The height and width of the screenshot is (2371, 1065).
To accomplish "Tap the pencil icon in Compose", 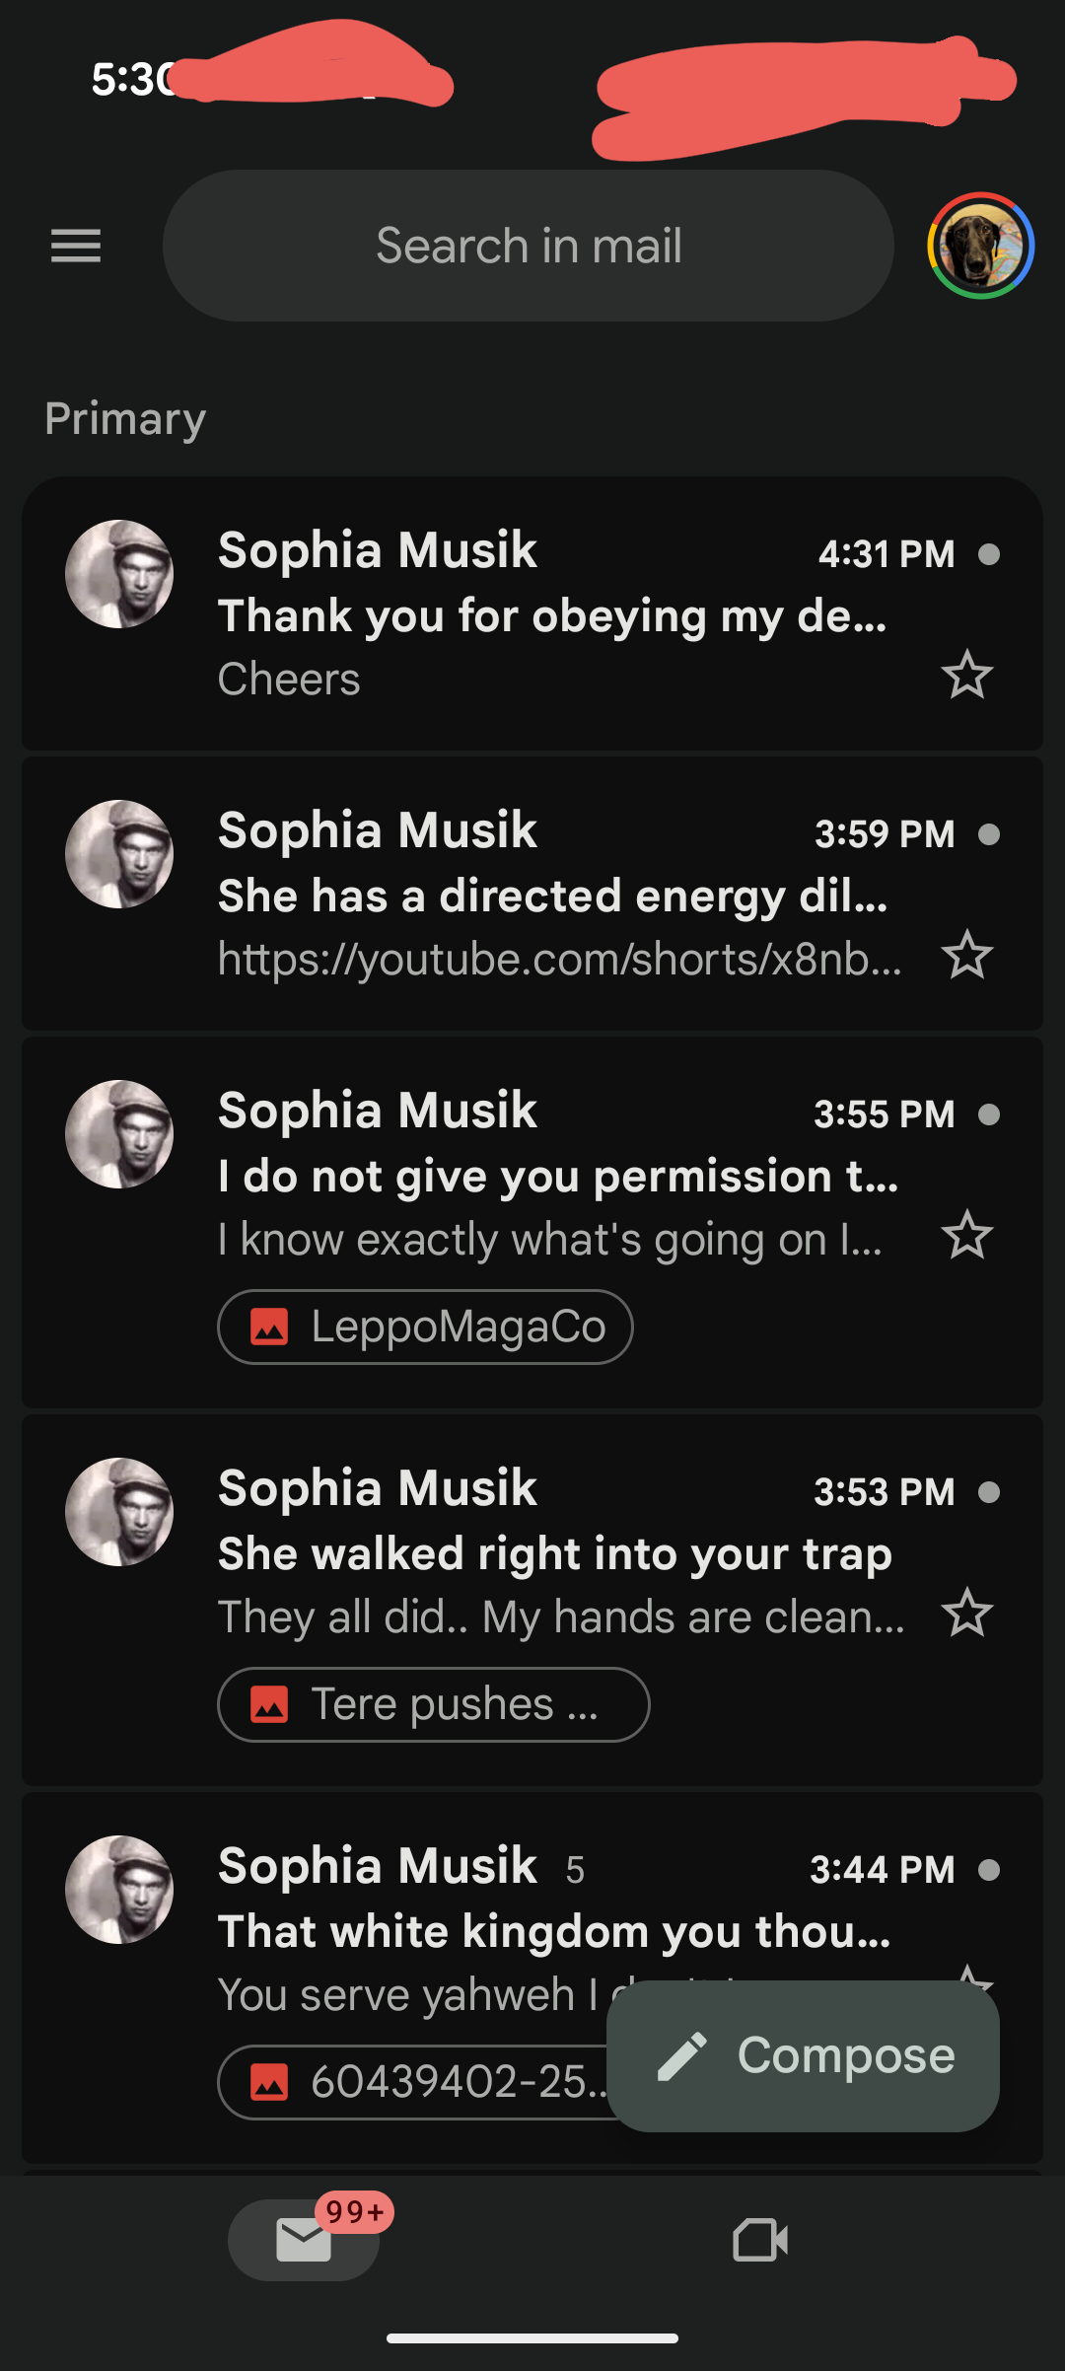I will (682, 2056).
